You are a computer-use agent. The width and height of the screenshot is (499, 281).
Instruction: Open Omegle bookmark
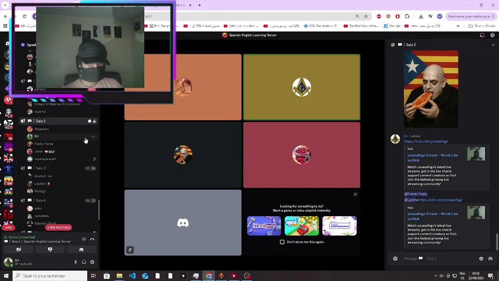392,26
